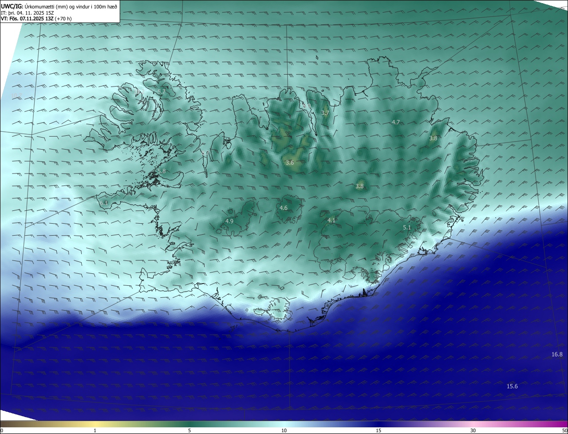Click the color scale tick labeled 10
Viewport: 568px width, 434px height.
[284, 430]
